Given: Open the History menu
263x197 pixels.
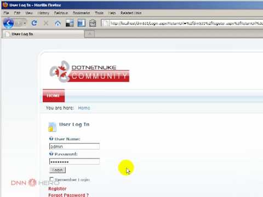Looking at the screenshot, I should click(43, 13).
